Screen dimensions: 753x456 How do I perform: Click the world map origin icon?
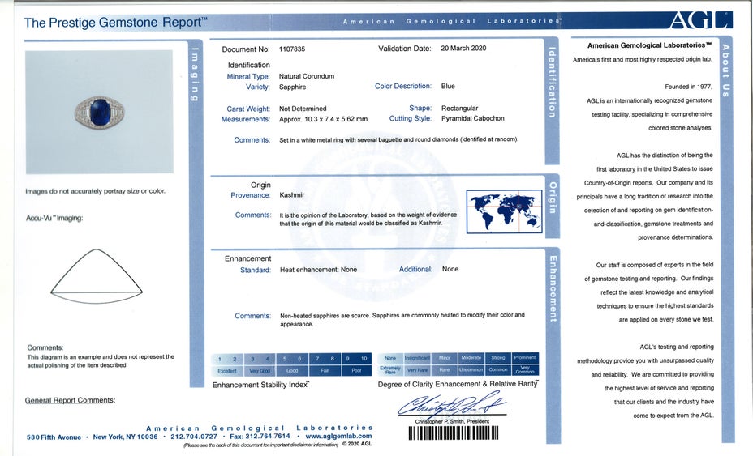[504, 211]
